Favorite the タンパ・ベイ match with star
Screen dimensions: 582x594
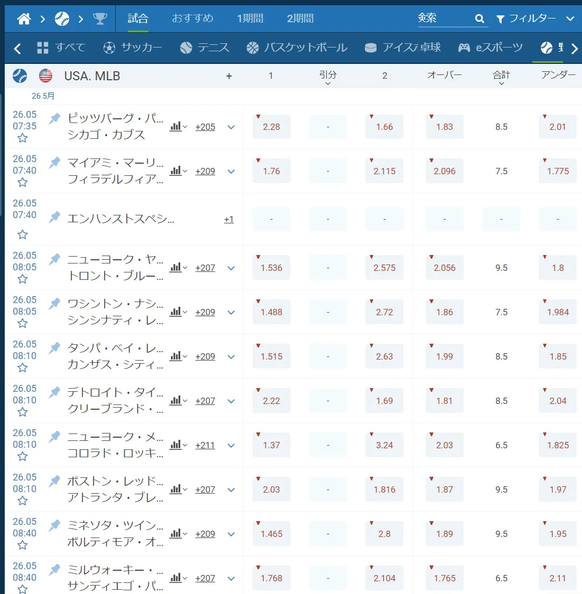[x=23, y=368]
